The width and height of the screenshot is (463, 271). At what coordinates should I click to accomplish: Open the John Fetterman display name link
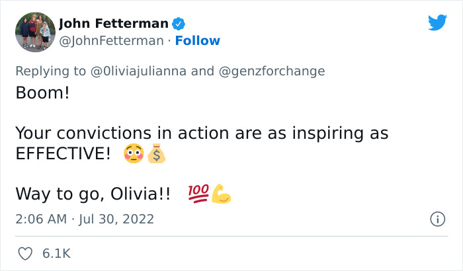pos(114,24)
